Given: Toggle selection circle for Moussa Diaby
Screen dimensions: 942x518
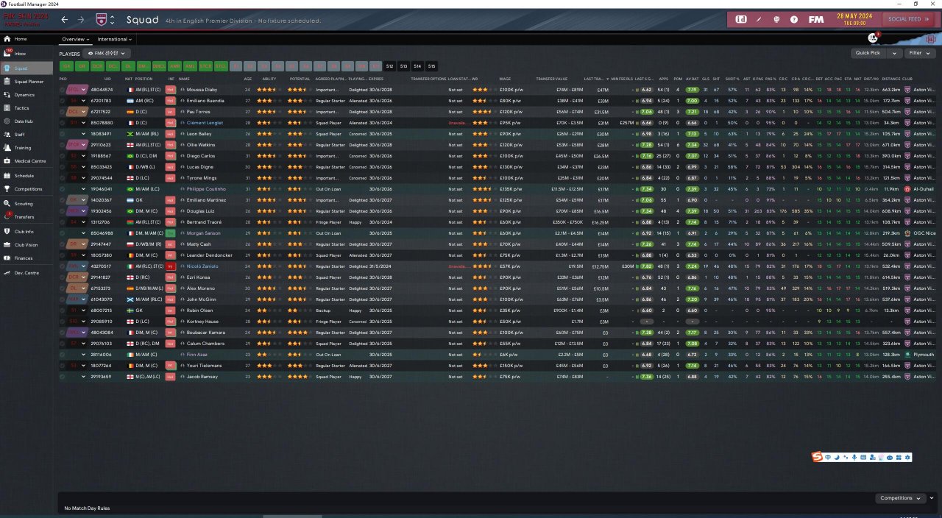Looking at the screenshot, I should (63, 90).
